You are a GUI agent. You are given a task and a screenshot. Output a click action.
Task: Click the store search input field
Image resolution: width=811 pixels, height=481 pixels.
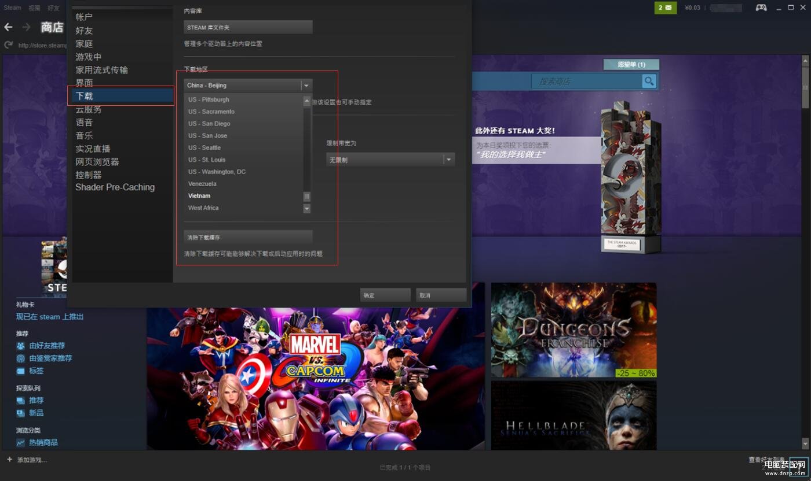click(x=587, y=81)
